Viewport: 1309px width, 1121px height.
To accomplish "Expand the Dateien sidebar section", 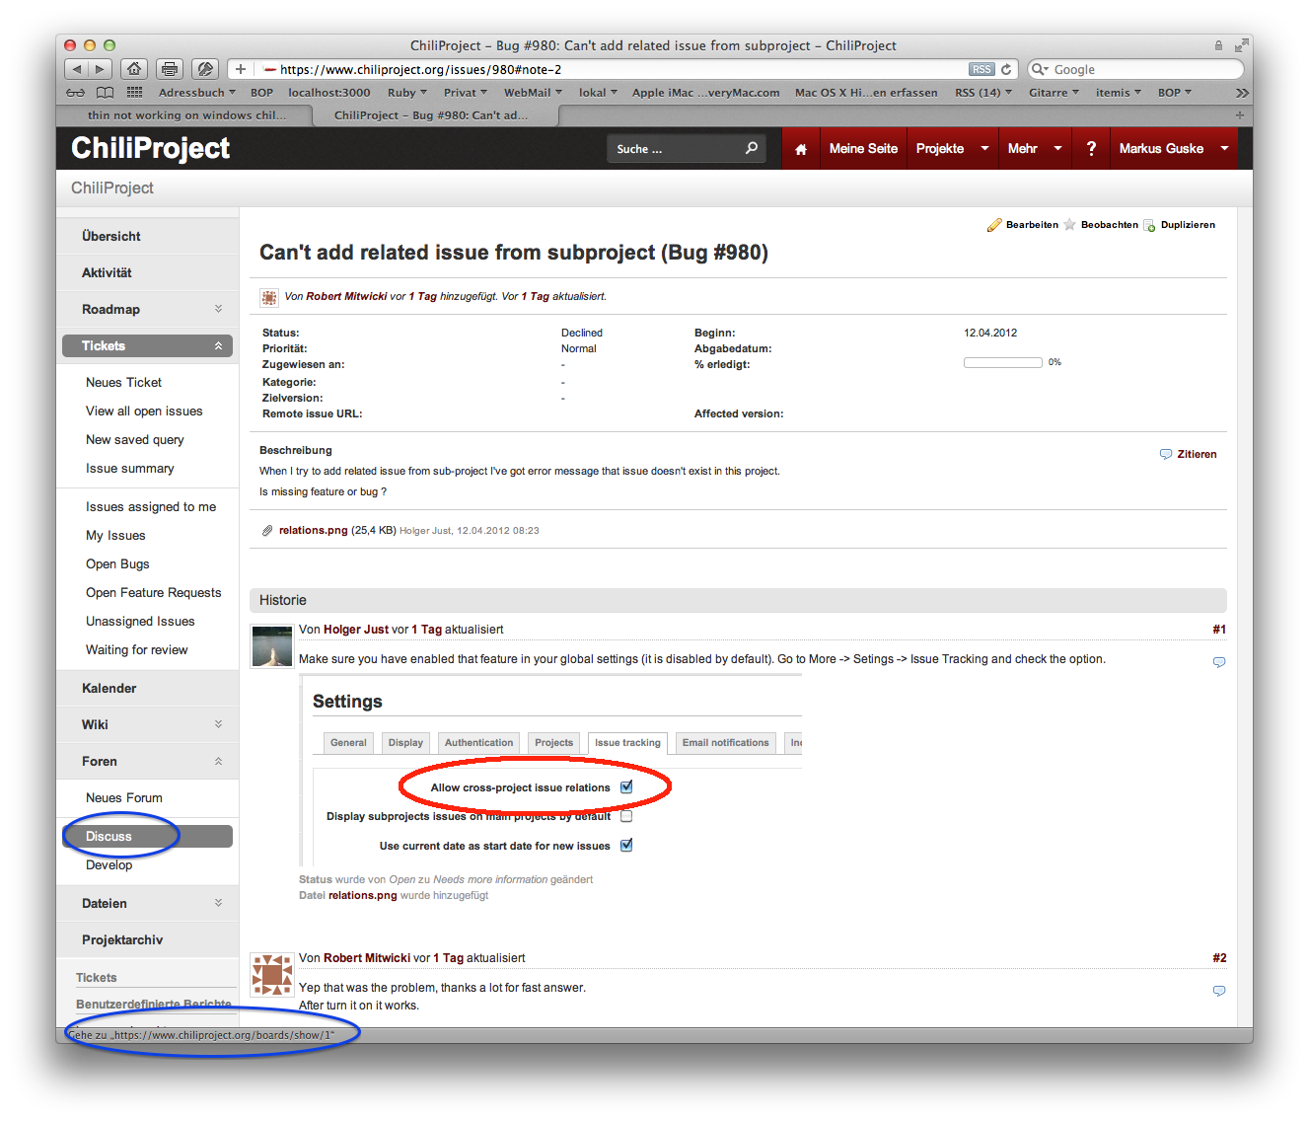I will [218, 903].
